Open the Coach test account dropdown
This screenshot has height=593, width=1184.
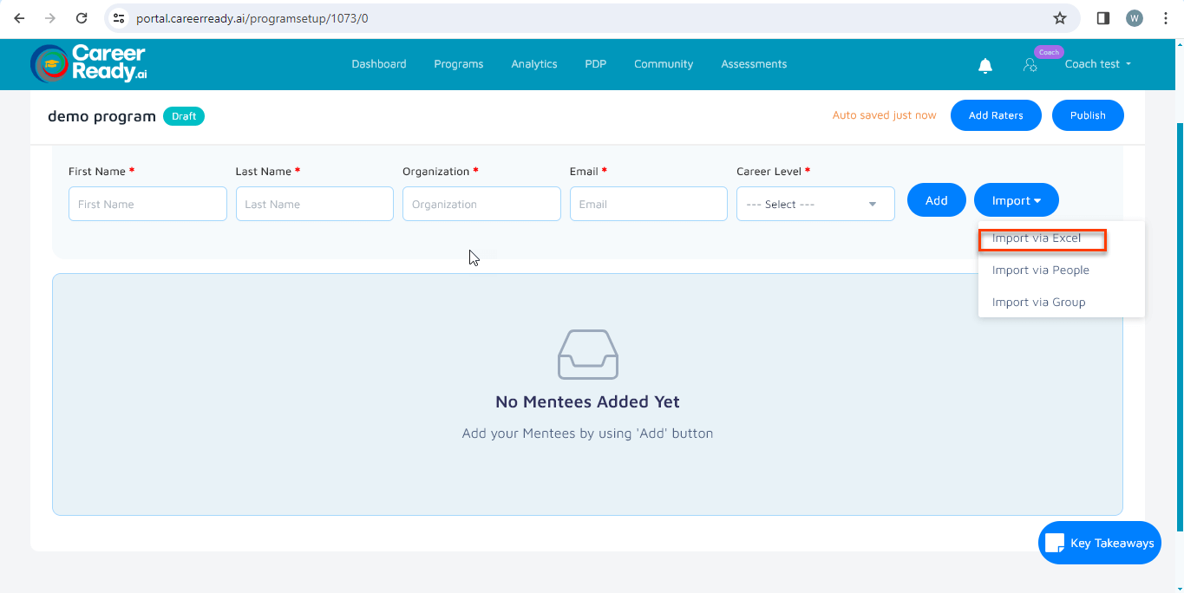click(1097, 64)
